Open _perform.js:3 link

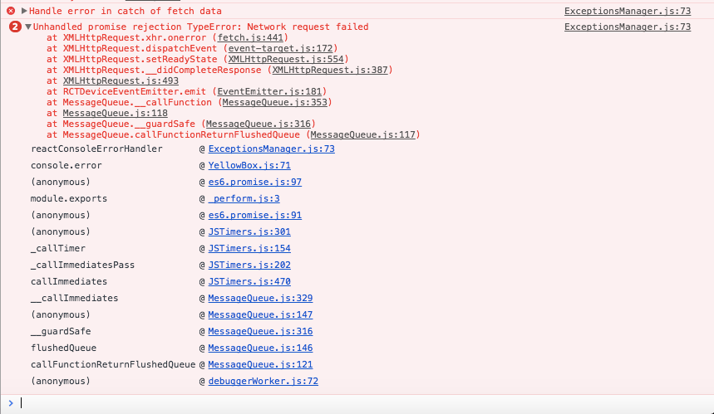coord(244,198)
